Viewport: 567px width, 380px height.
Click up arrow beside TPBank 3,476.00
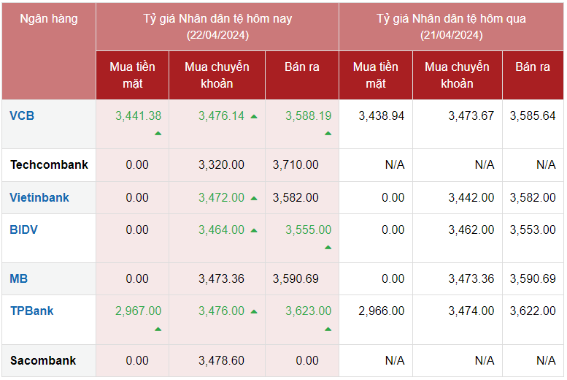[254, 312]
